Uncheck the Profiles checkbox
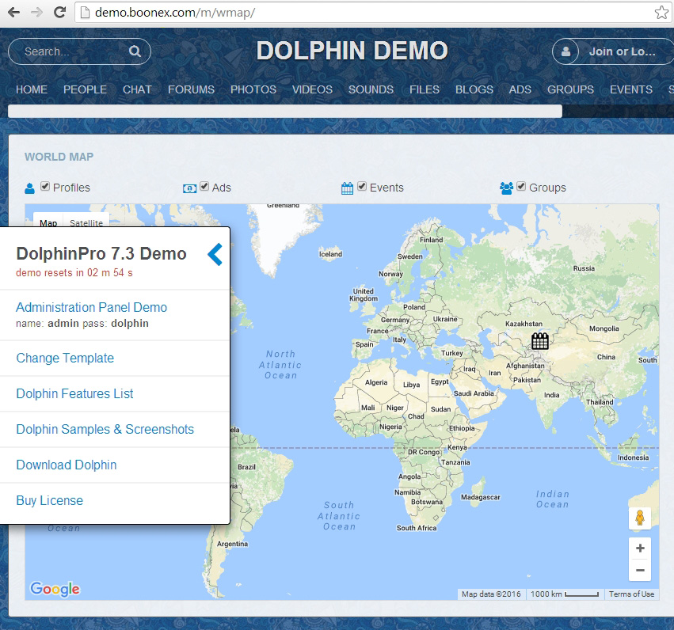The image size is (674, 630). click(x=45, y=187)
